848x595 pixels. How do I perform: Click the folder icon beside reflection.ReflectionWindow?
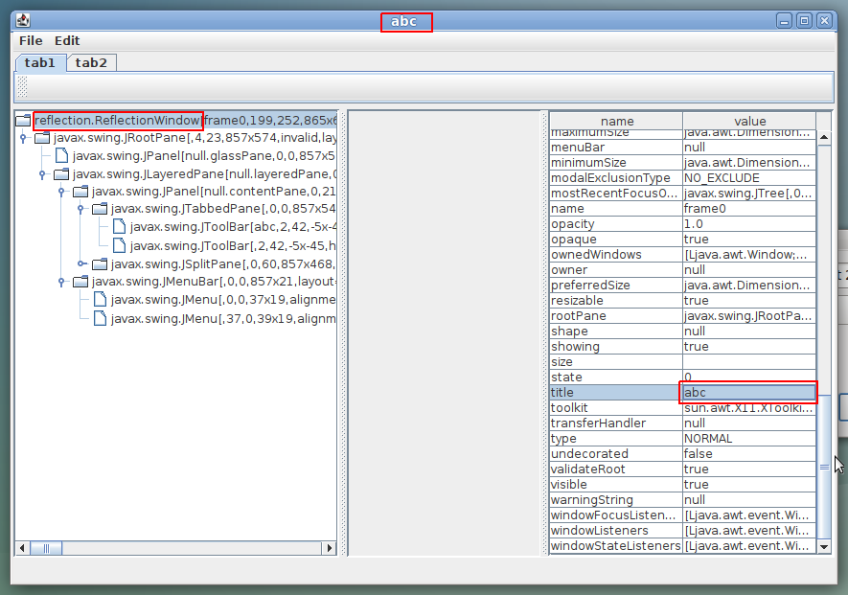click(x=23, y=121)
